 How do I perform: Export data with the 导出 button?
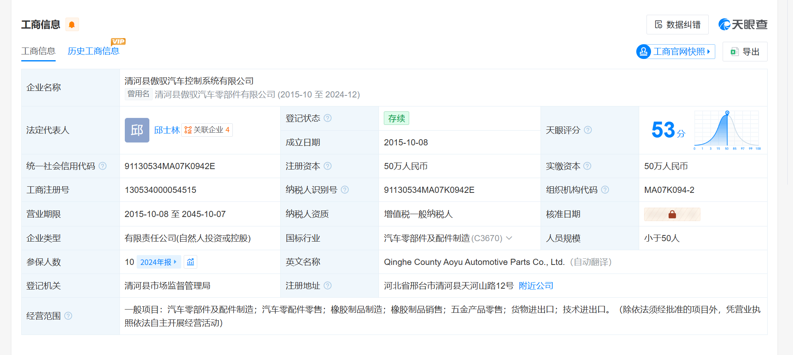tap(745, 52)
